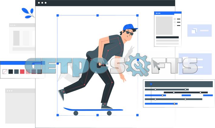Click the short middle blue clip on third timeline track
This screenshot has width=215, height=128.
186,95
